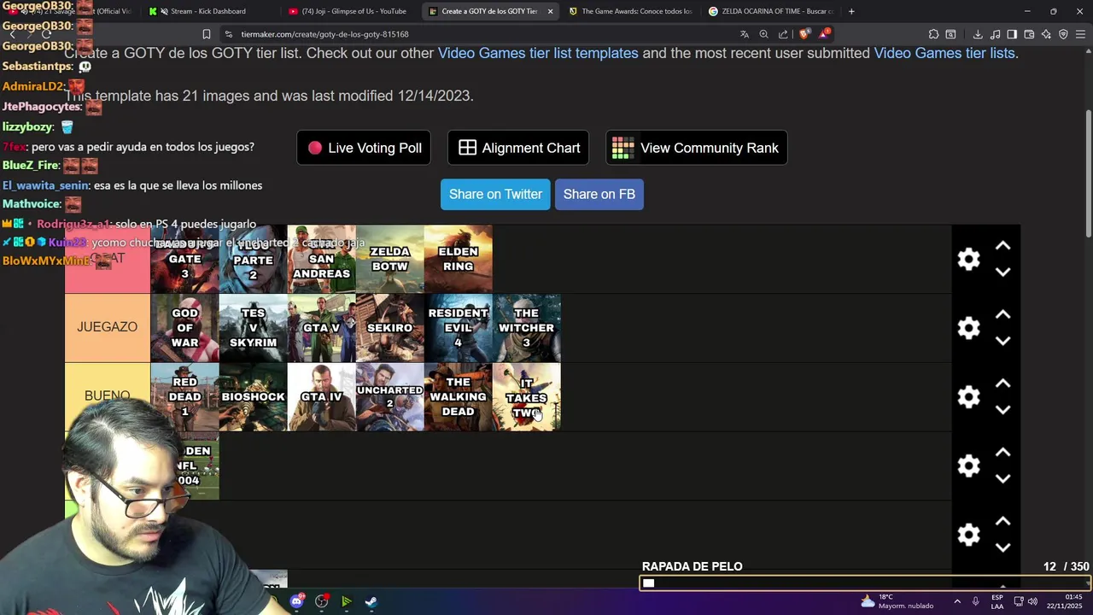Move the JUEGAZO row up
Image resolution: width=1093 pixels, height=615 pixels.
click(x=1003, y=315)
